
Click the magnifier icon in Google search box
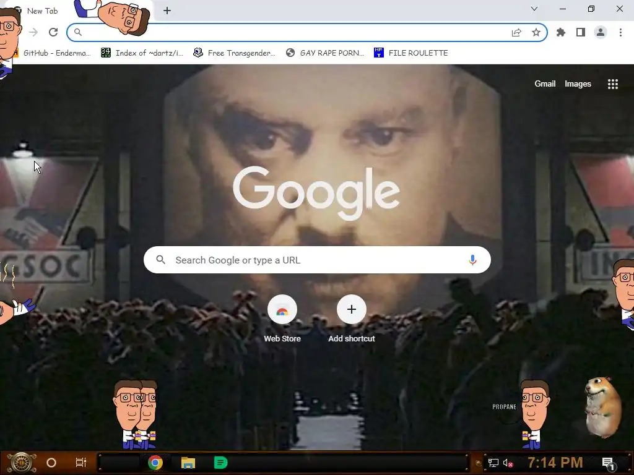160,260
